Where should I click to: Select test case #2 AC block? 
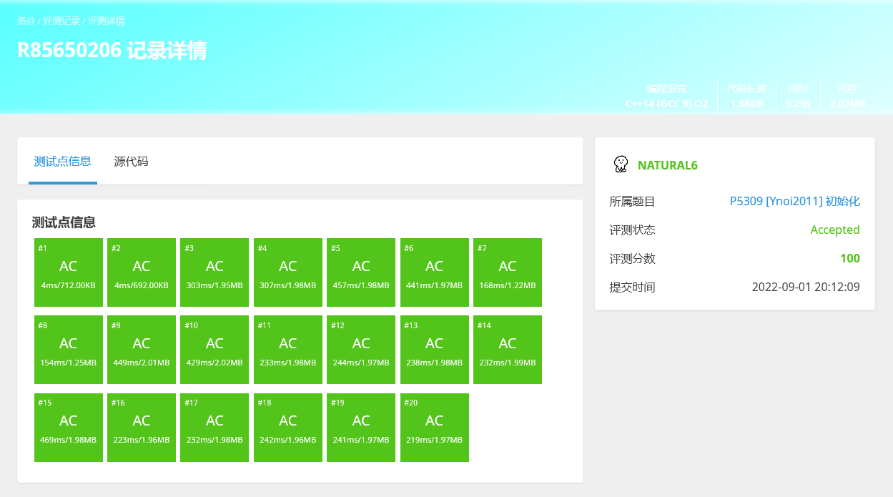(142, 272)
